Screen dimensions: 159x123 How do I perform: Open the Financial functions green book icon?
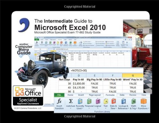pos(89,101)
